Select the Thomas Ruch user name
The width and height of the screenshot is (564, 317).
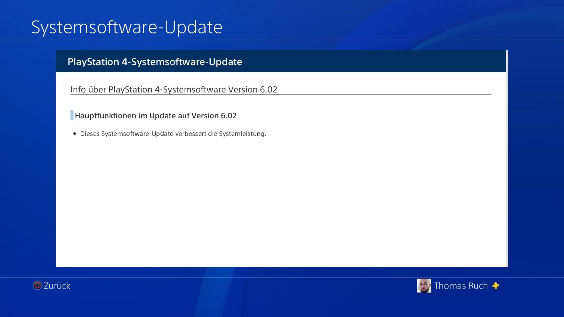pos(461,286)
